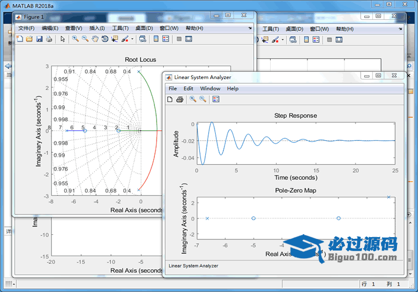Image resolution: width=418 pixels, height=292 pixels.
Task: Open 桌面(D) menu in background figure window
Action: click(x=294, y=29)
